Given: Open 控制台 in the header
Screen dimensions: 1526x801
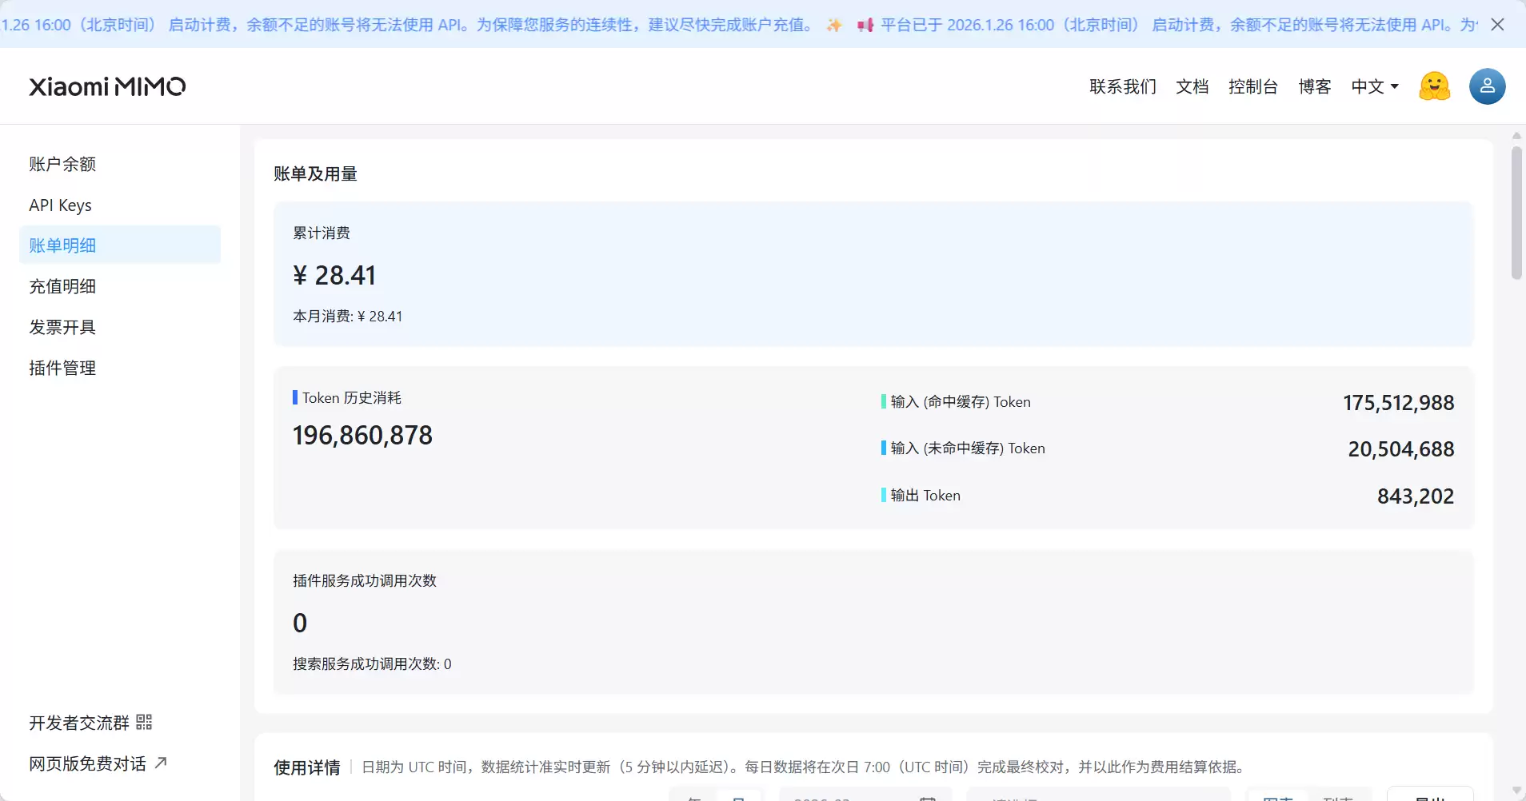Looking at the screenshot, I should 1252,86.
